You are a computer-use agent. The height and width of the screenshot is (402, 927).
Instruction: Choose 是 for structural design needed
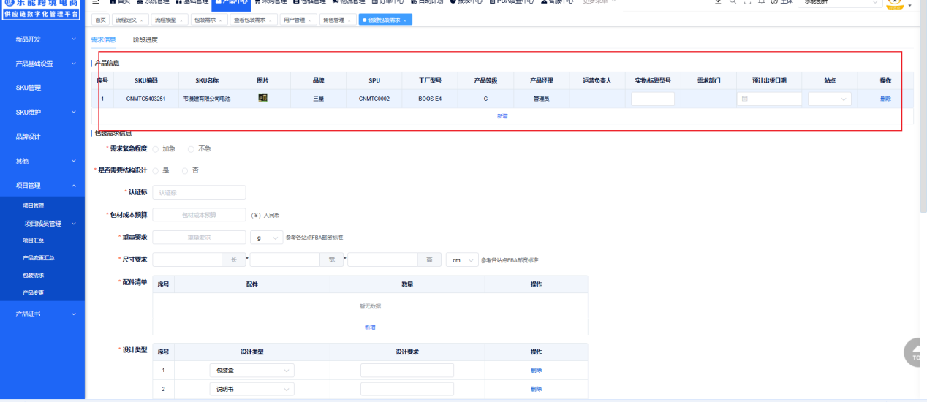click(x=156, y=170)
